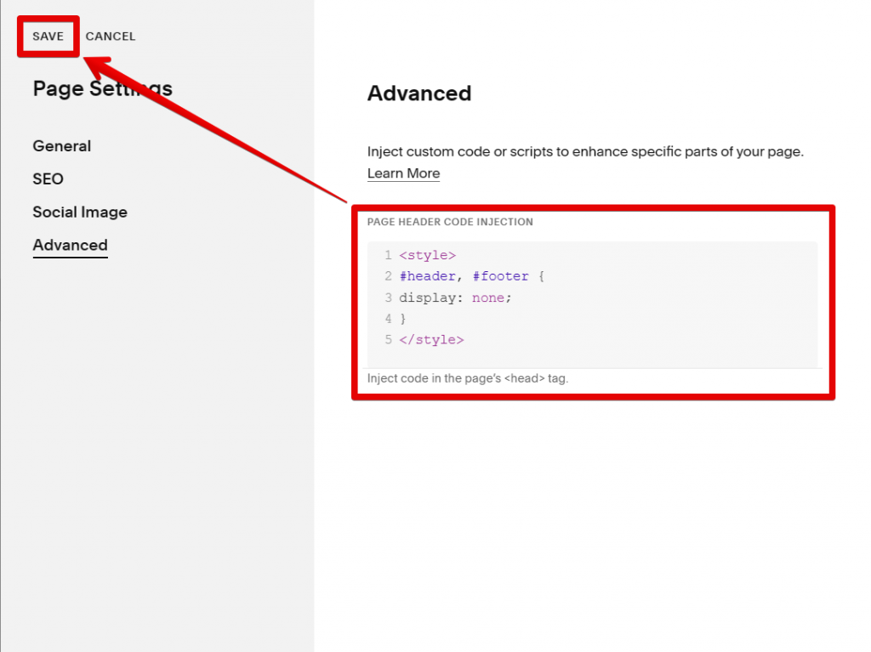Click the #footer selector on line 2
This screenshot has width=871, height=652.
(x=501, y=275)
